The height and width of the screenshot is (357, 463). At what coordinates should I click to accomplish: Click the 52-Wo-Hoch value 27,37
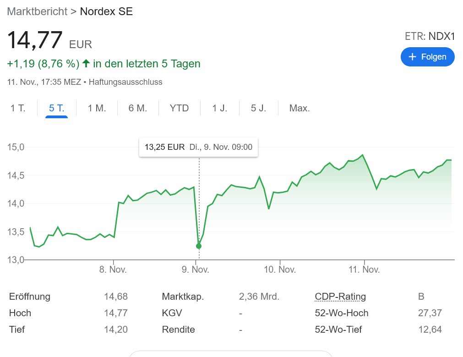point(431,313)
